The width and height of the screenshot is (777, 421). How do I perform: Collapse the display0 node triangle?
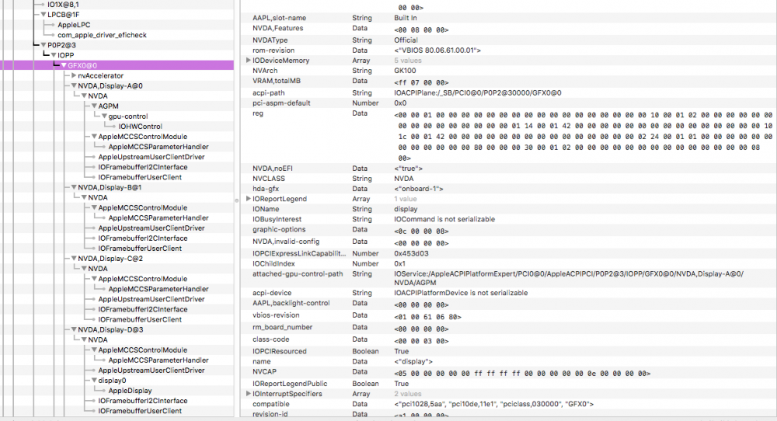94,381
